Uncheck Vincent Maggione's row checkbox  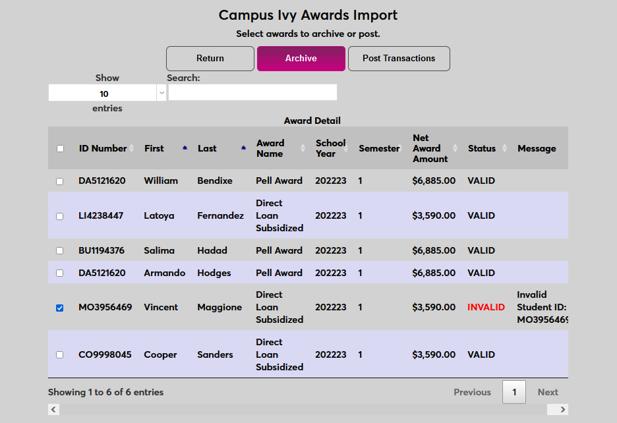[x=60, y=308]
